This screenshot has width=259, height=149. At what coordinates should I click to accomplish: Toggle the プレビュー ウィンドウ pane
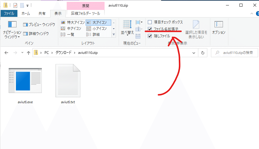[x=39, y=24]
